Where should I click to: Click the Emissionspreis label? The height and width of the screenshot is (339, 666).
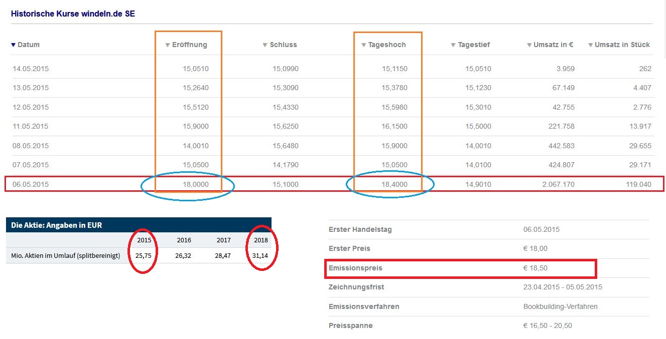click(x=355, y=268)
